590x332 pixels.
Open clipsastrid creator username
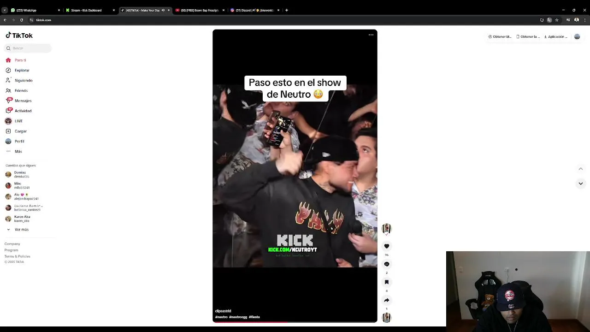[223, 311]
